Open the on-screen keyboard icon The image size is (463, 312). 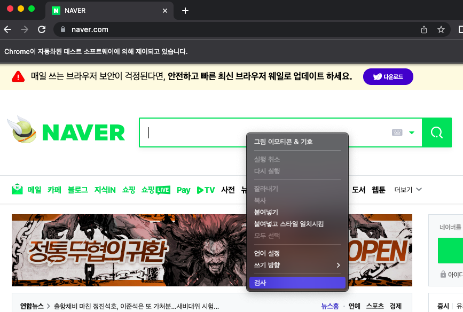click(397, 132)
